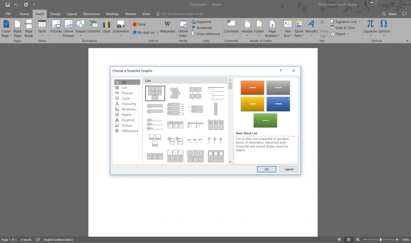This screenshot has height=243, width=411.
Task: Insert a Table from the ribbon
Action: pos(42,28)
